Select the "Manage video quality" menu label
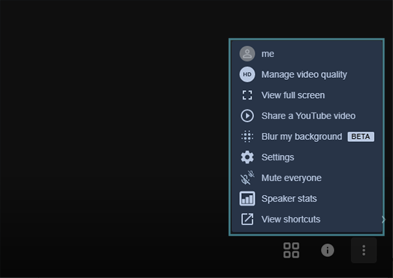 (x=304, y=75)
